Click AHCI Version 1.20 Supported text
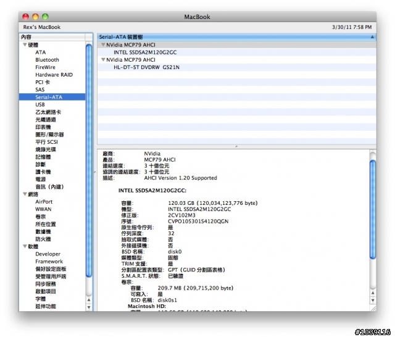Image resolution: width=395 pixels, height=337 pixels. coord(180,178)
